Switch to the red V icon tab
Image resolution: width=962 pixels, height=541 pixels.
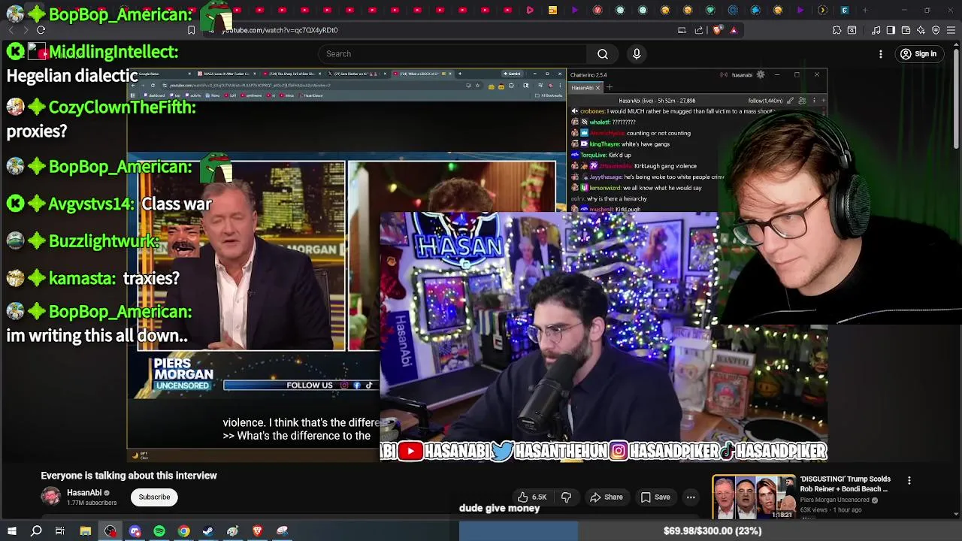click(x=597, y=11)
